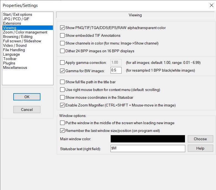This screenshot has width=216, height=190.
Task: Select the PlugIns category
Action: 27,63
